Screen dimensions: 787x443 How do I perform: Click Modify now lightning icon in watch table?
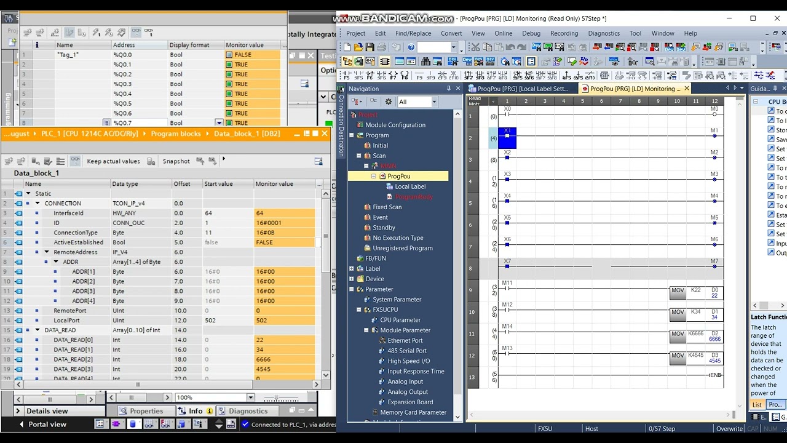[x=96, y=31]
